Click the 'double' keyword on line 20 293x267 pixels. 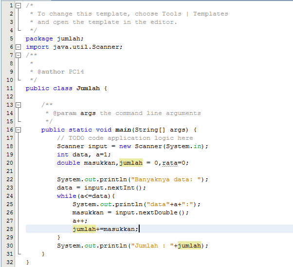click(69, 163)
